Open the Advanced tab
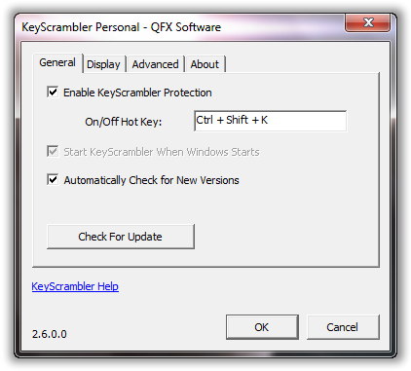 click(x=155, y=64)
